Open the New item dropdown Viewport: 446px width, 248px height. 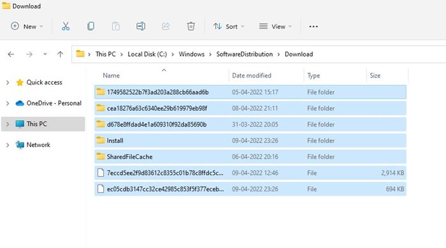click(27, 26)
